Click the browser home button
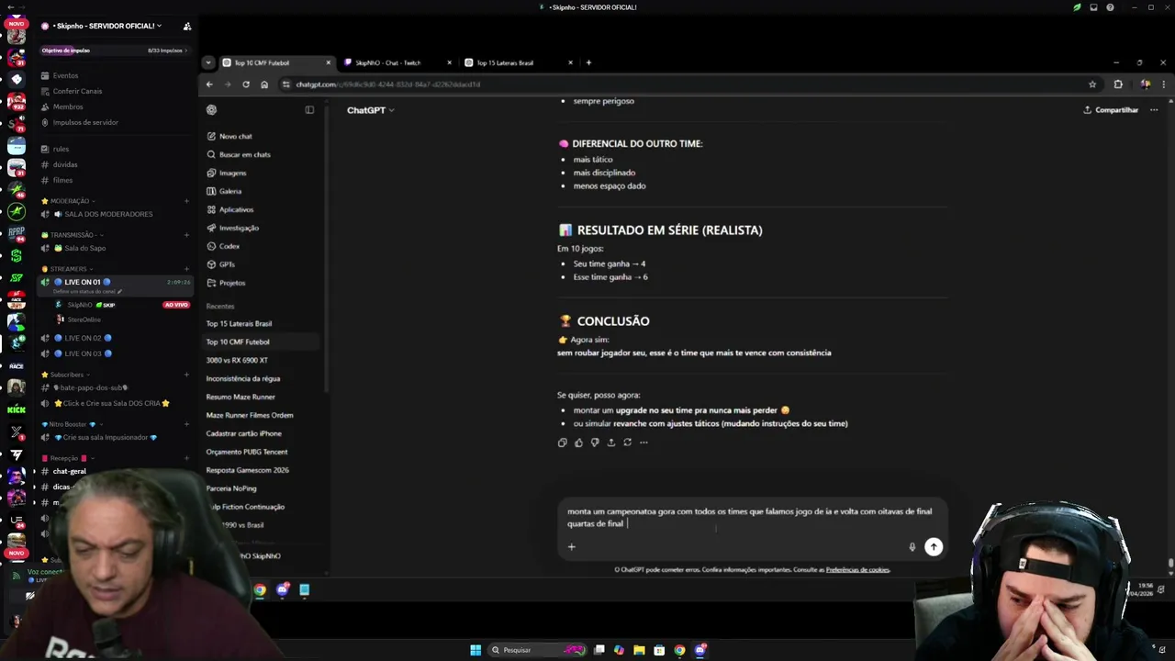 click(264, 84)
